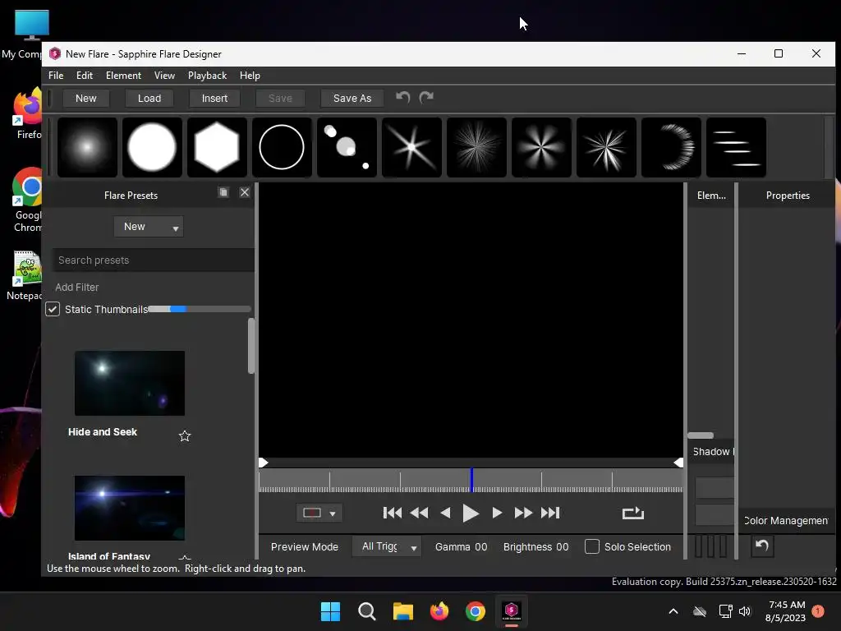The height and width of the screenshot is (631, 841).
Task: Click the timeline out-point marker
Action: point(678,463)
